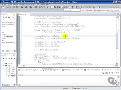The width and height of the screenshot is (121, 90).
Task: Click the Save All toolbar icon
Action: [x=10, y=7]
